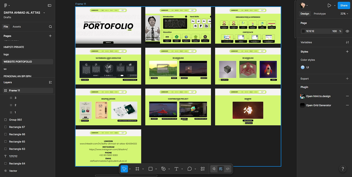Expand Pen tool options chevron
352x177 pixels.
pos(169,169)
